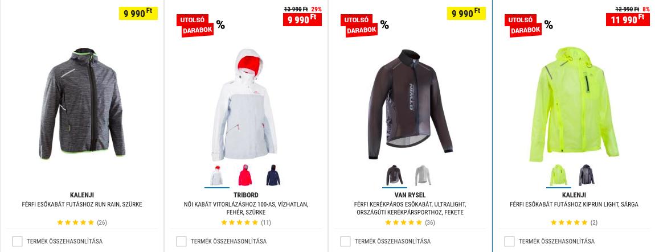
Task: Choose the black Van Rysel jacket variant
Action: (x=394, y=175)
